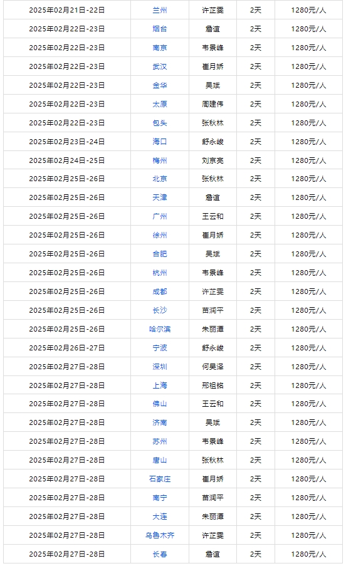Select date 2025年02月26日-27日

66,348
